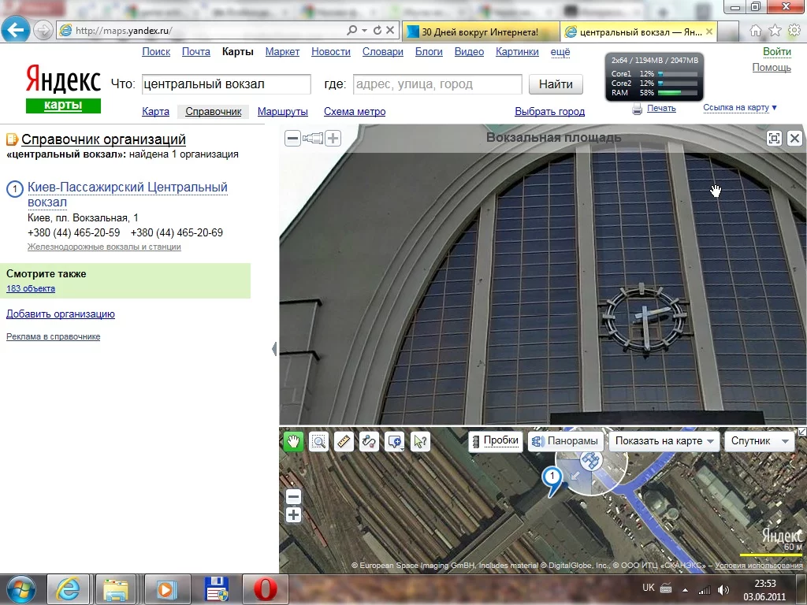This screenshot has width=807, height=605.
Task: Select the 'what is here' info cursor tool
Action: point(420,442)
